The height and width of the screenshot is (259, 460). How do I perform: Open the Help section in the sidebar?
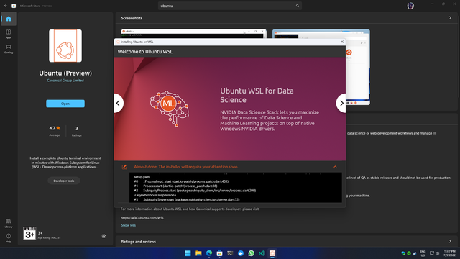click(9, 238)
